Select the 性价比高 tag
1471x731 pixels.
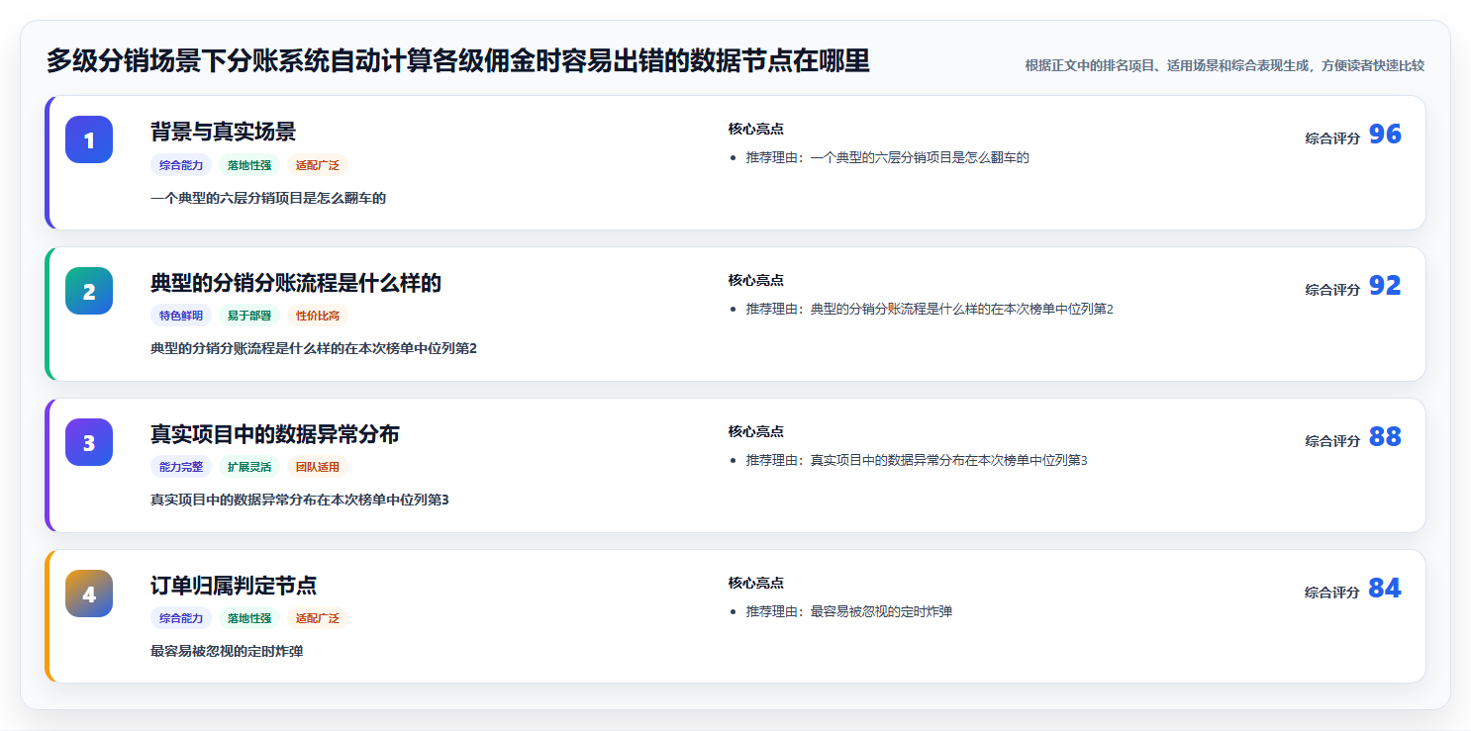(x=318, y=316)
